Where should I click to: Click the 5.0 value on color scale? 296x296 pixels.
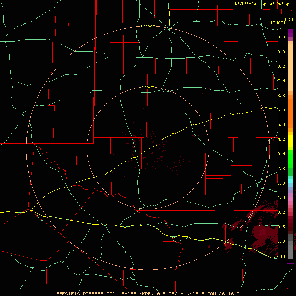[281, 125]
